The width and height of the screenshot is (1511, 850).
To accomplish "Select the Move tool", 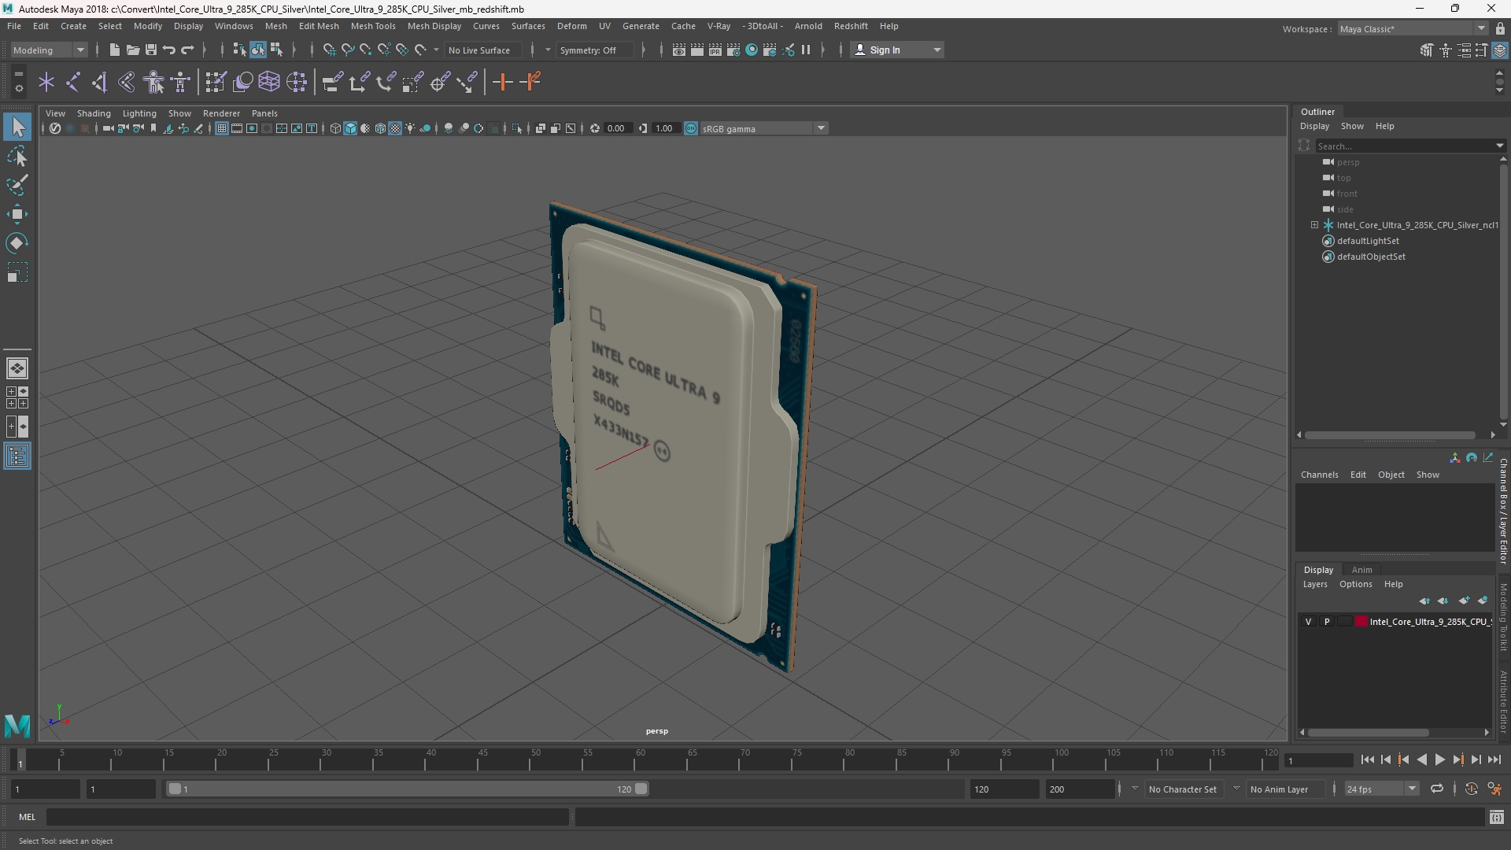I will [x=17, y=214].
